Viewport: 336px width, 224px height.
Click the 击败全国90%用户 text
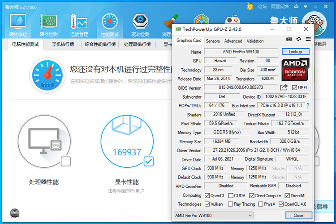[126, 191]
